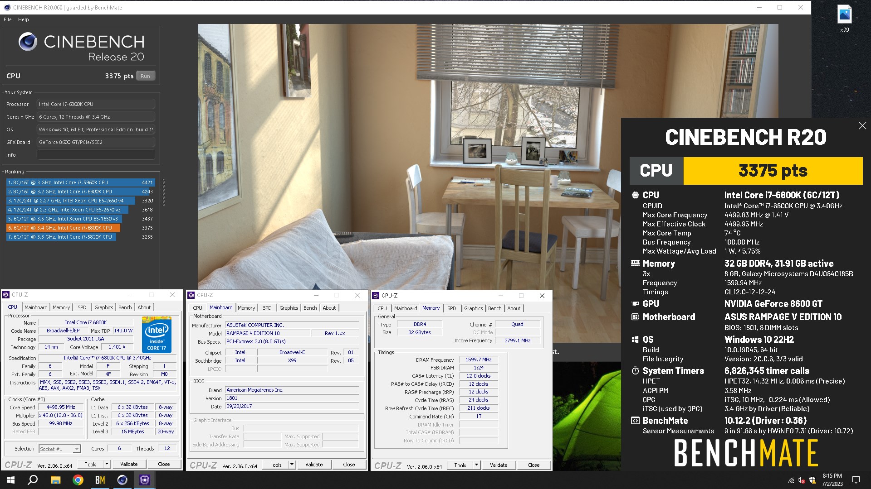This screenshot has height=489, width=871.
Task: Click BIOS version field 1801
Action: [292, 398]
